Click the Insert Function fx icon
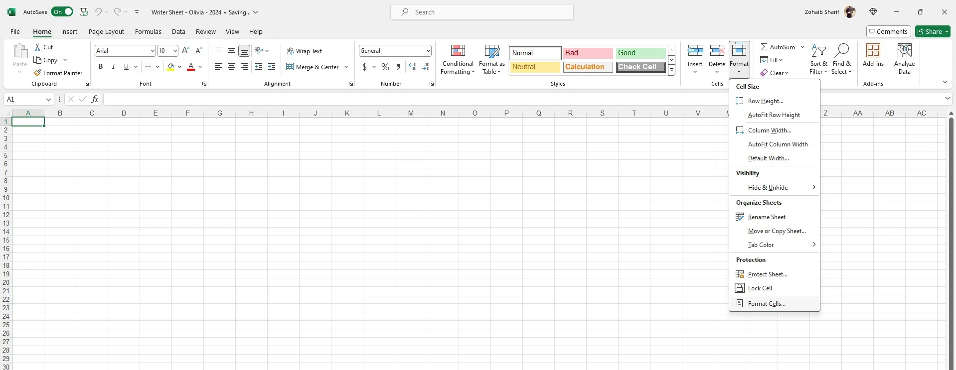Viewport: 956px width, 370px height. (95, 99)
